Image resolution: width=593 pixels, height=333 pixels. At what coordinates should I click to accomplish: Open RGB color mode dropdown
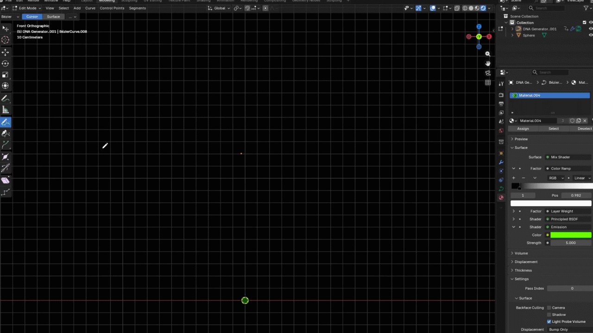click(x=556, y=178)
